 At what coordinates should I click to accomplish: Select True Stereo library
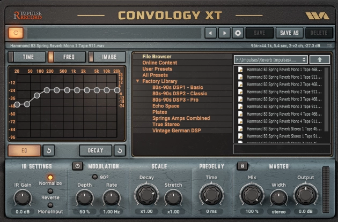(166, 125)
